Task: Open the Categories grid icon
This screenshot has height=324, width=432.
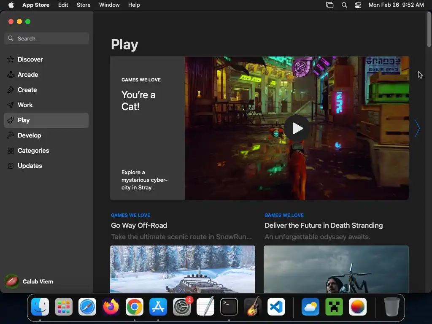Action: pyautogui.click(x=11, y=151)
